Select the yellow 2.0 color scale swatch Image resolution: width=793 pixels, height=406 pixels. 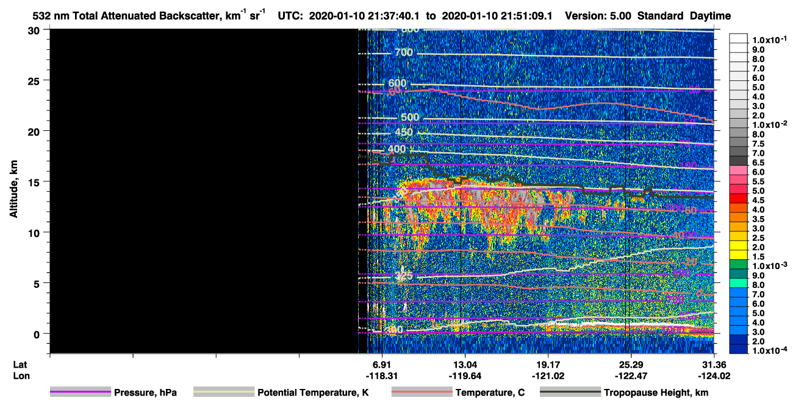click(739, 247)
